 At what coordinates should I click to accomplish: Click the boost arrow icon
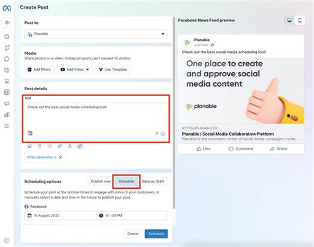[60, 146]
